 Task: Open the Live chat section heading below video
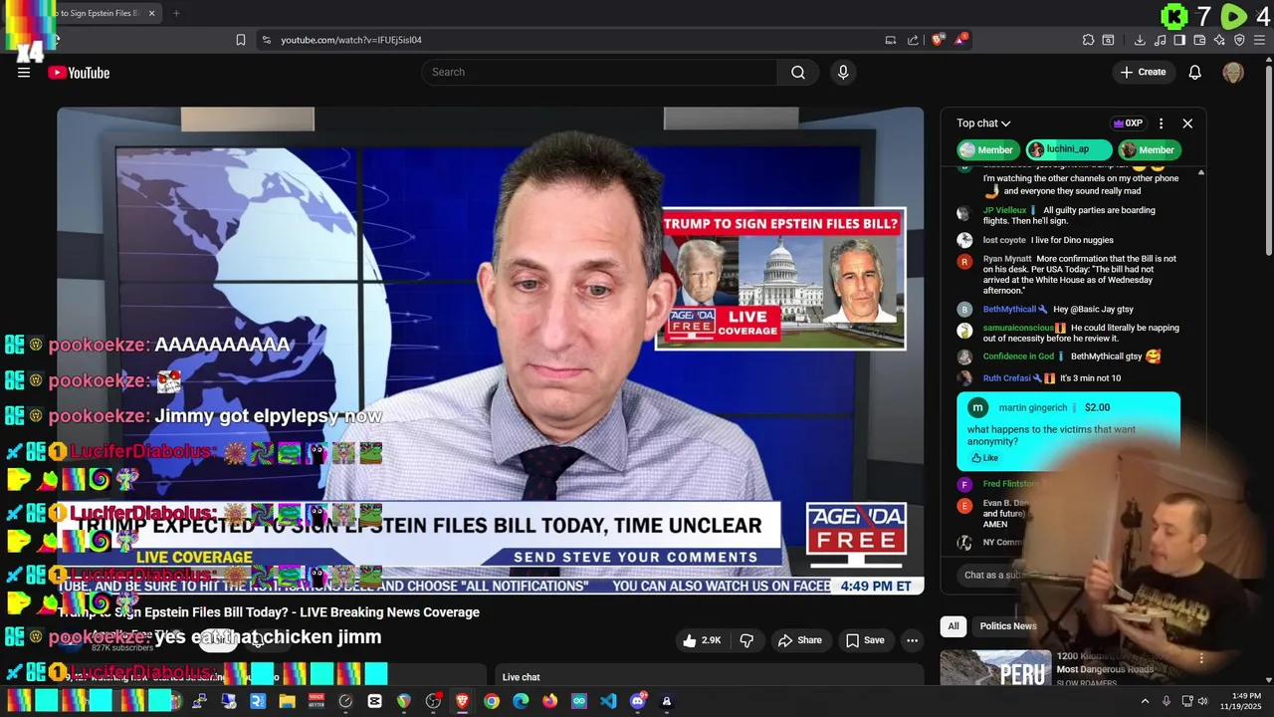pos(521,677)
